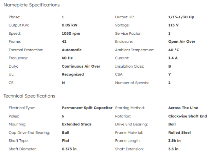This screenshot has height=158, width=211.
Task: Select the 1050 rpm speed value
Action: [x=72, y=33]
